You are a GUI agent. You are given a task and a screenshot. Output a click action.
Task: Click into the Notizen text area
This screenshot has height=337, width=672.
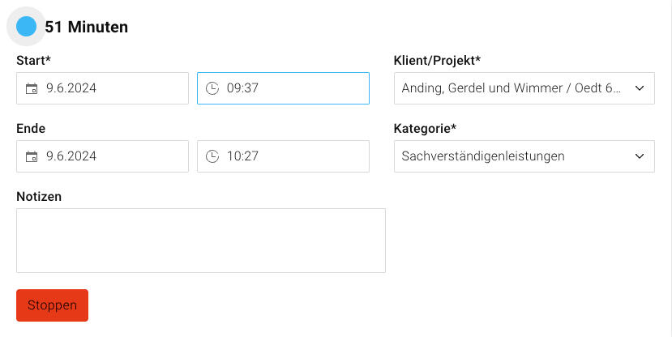point(200,240)
